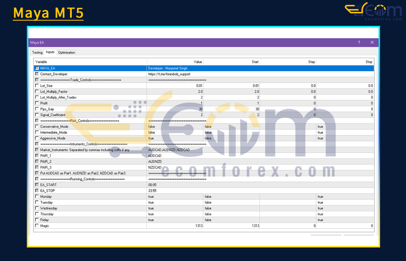Tick the Thursday checkbox
The image size is (406, 261).
click(x=37, y=214)
